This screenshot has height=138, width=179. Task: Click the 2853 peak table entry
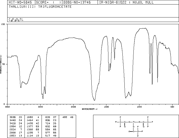pos(13,136)
